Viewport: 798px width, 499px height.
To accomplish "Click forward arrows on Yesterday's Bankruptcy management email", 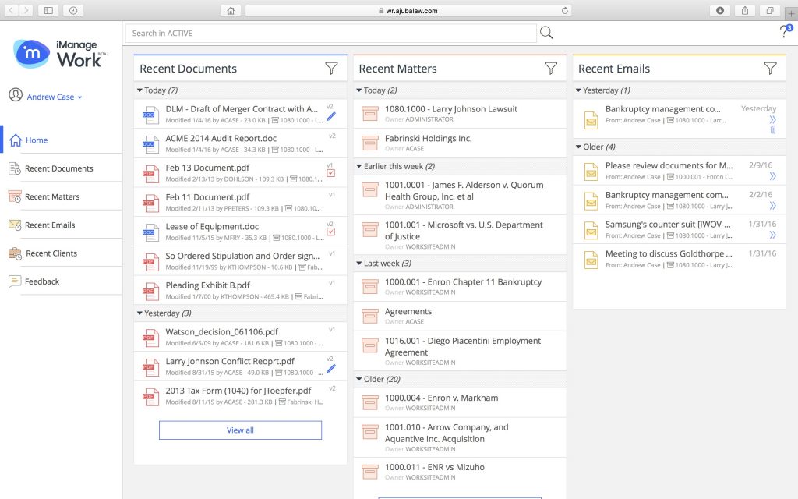I will pos(772,119).
